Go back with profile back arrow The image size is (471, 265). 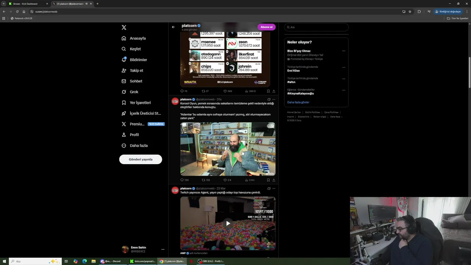click(x=173, y=27)
